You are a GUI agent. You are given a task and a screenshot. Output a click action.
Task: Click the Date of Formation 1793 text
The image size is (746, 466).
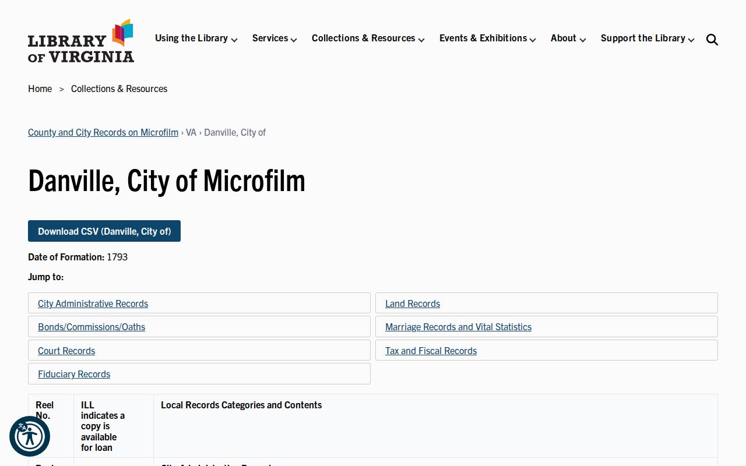point(78,257)
